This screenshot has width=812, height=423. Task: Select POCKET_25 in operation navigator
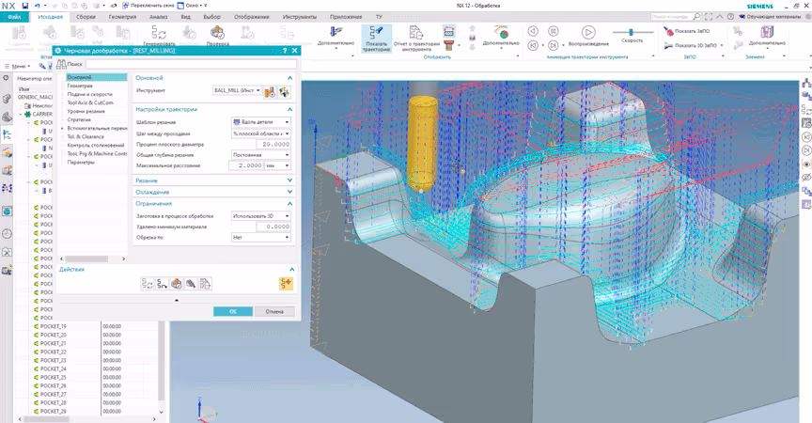point(54,377)
